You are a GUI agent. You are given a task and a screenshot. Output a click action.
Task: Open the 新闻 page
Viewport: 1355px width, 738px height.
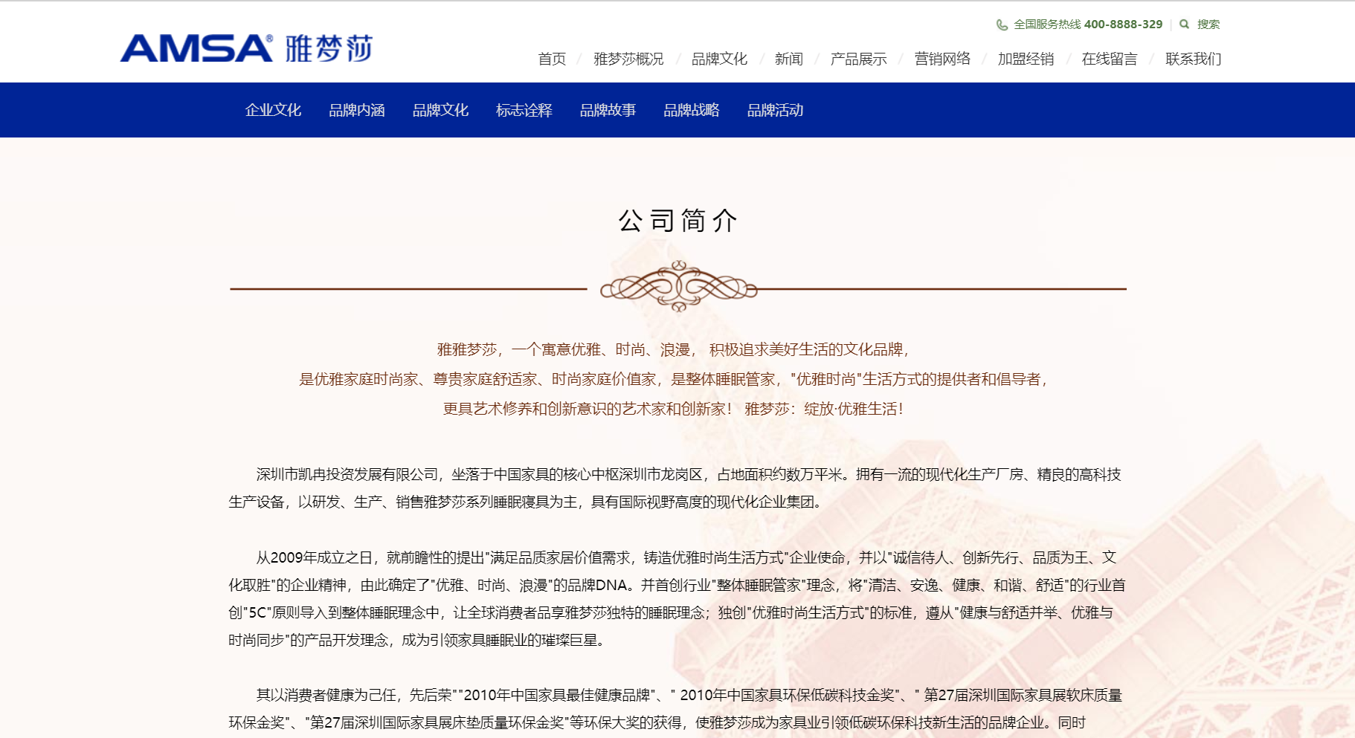(788, 59)
